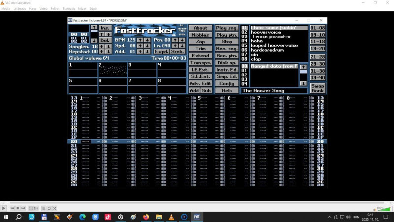Open the Config screen
394x222 pixels.
tap(227, 83)
